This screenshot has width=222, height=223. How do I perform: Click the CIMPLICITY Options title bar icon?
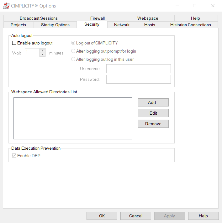6,6
